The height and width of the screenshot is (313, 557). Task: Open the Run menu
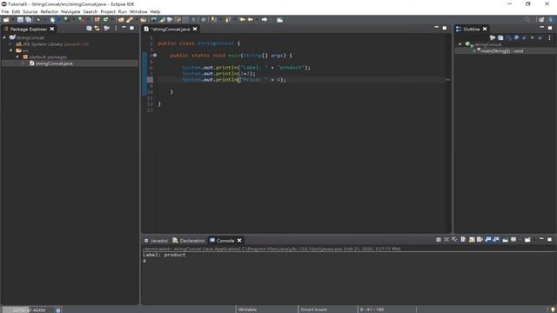pyautogui.click(x=122, y=11)
